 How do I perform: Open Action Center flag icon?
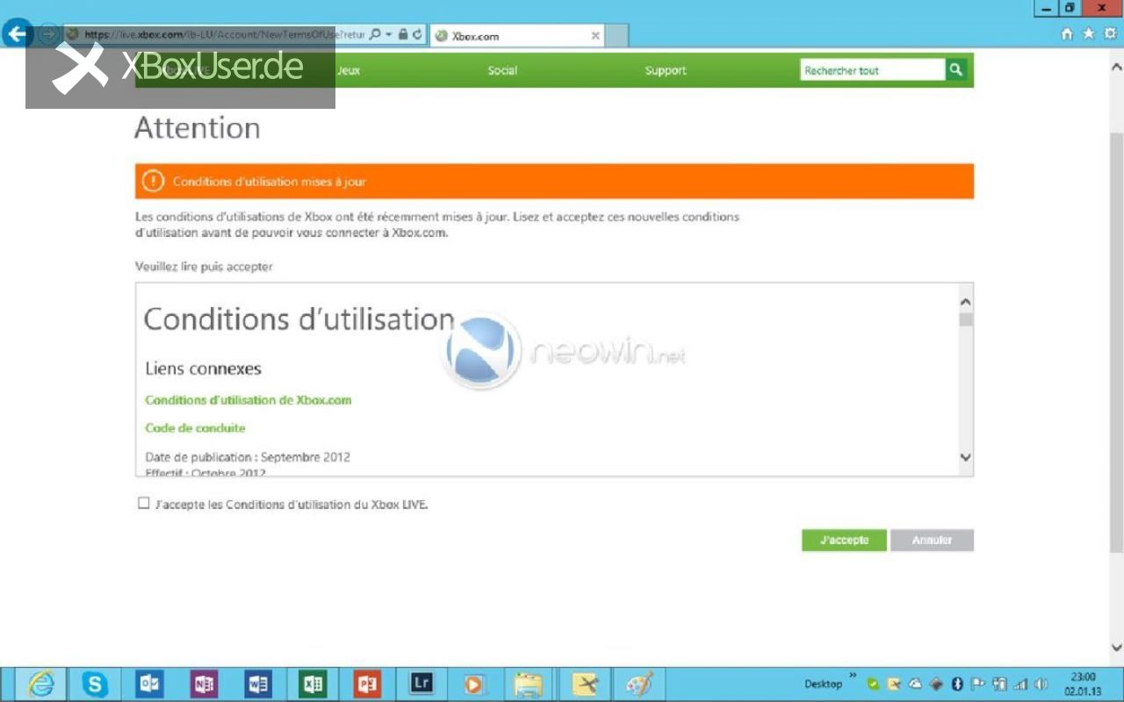(978, 684)
